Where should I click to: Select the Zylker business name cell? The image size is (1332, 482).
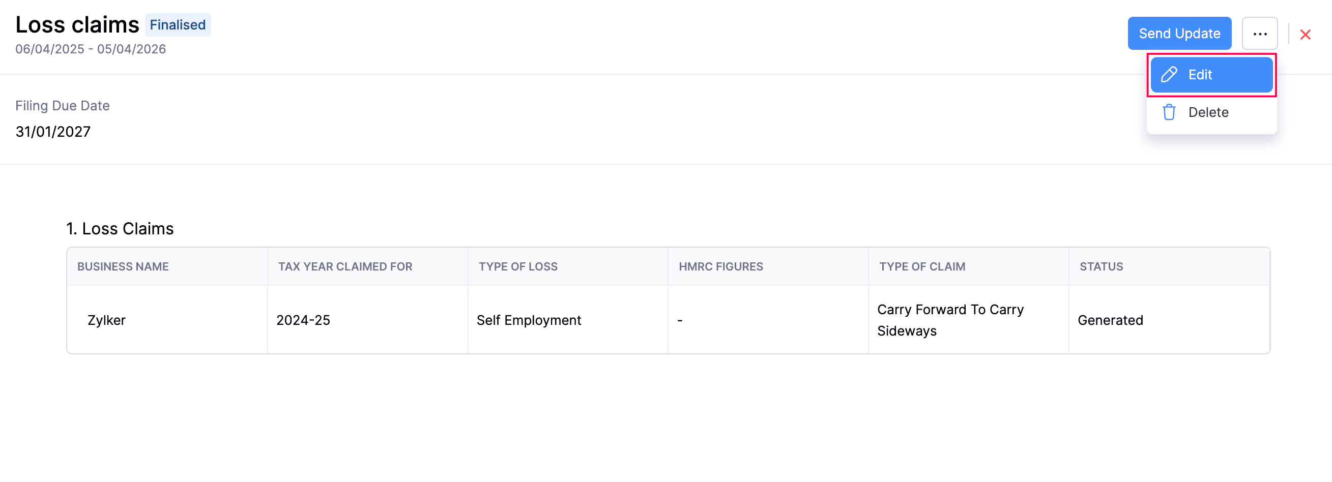(x=167, y=320)
